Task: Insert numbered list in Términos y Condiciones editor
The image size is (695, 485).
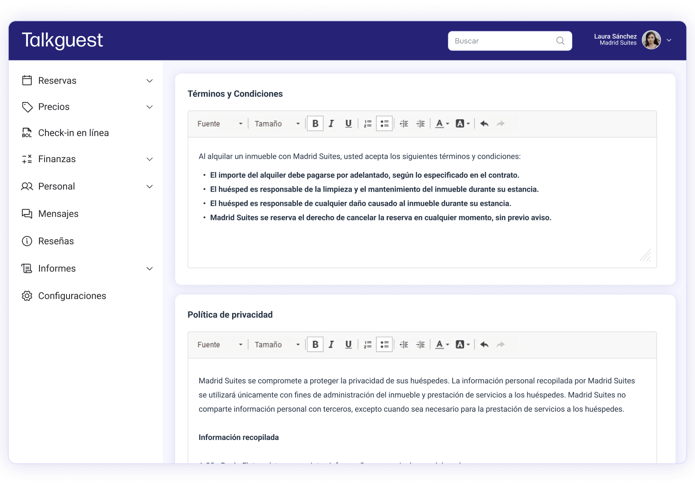Action: [368, 124]
